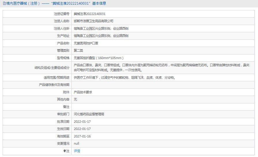Select the 生效日期 value 2022-01-17

click(82, 129)
